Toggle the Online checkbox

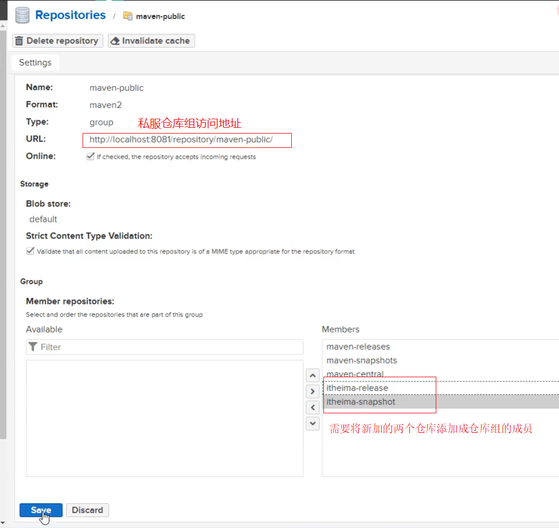[90, 157]
